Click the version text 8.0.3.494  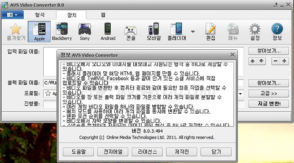(153, 131)
